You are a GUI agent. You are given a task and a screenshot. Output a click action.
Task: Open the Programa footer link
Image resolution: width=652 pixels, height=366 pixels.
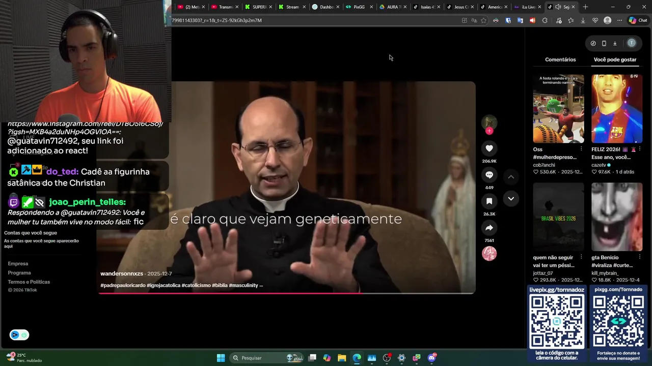click(x=19, y=273)
